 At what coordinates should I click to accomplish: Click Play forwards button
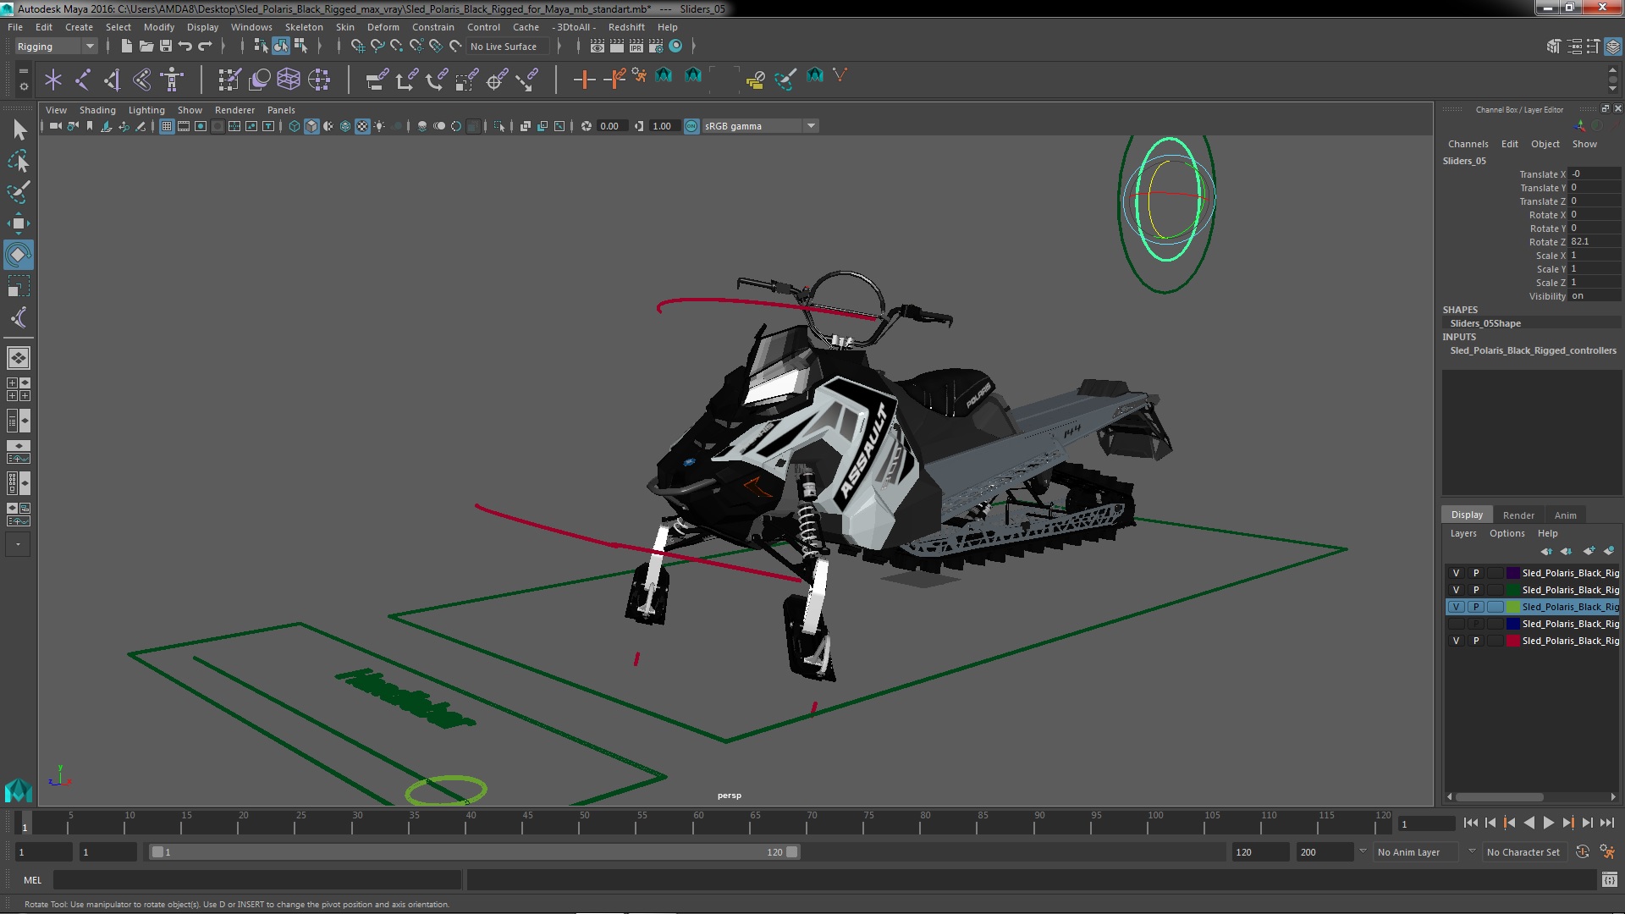point(1548,823)
